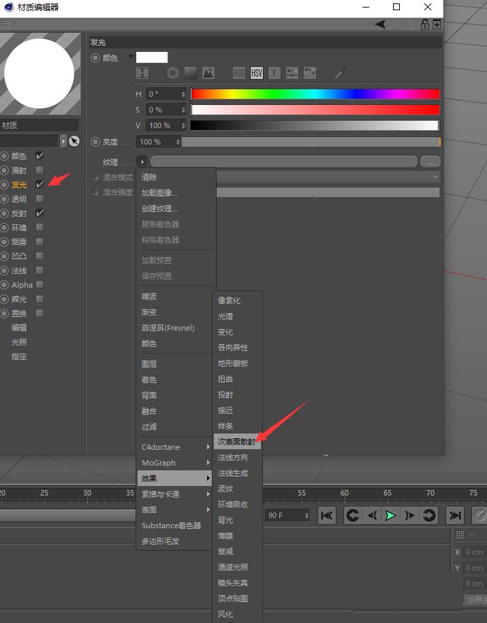The width and height of the screenshot is (487, 623).
Task: Click the compact color chooser icon
Action: coord(142,73)
